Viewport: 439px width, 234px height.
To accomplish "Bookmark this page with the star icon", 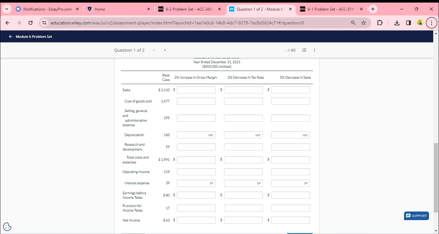I will [364, 23].
